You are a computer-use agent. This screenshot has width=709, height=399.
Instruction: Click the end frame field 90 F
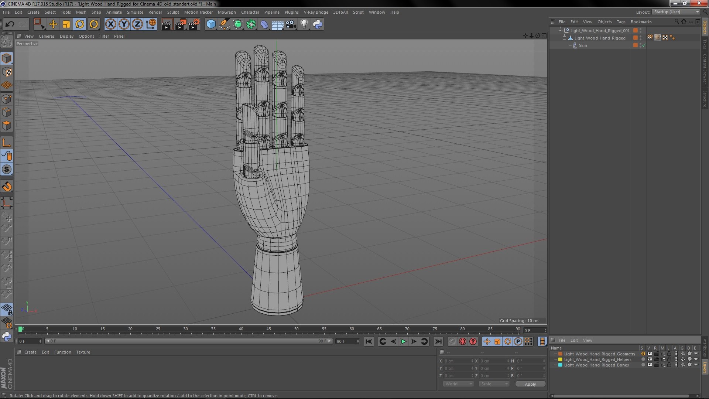pos(347,341)
